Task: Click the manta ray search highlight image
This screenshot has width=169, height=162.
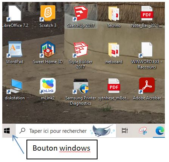Action: click(x=102, y=131)
